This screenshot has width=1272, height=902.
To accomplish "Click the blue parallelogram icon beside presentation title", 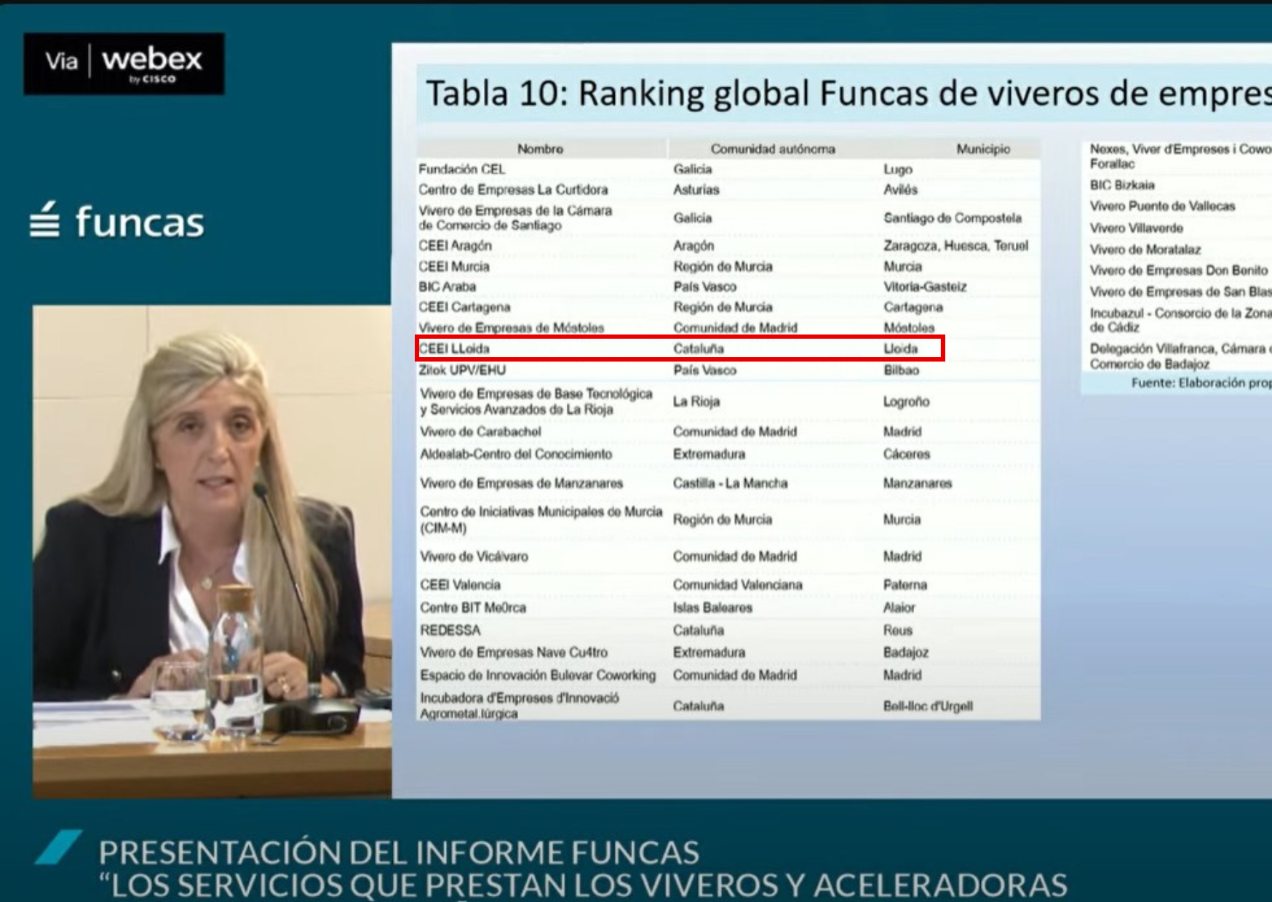I will (57, 847).
